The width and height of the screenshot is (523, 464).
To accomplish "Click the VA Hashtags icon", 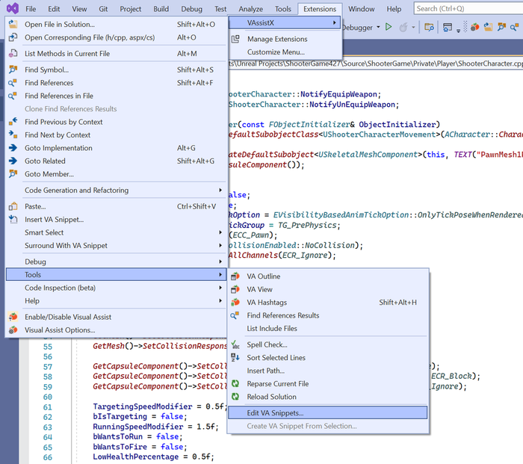I will (236, 303).
